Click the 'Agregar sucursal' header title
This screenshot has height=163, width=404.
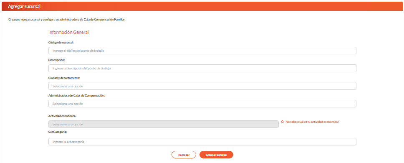(24, 6)
